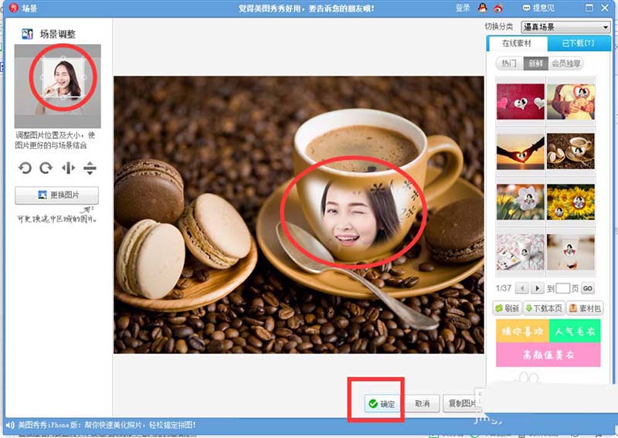Open the 猜你喜欢 banner
Screen dimensions: 618x438
pyautogui.click(x=522, y=331)
